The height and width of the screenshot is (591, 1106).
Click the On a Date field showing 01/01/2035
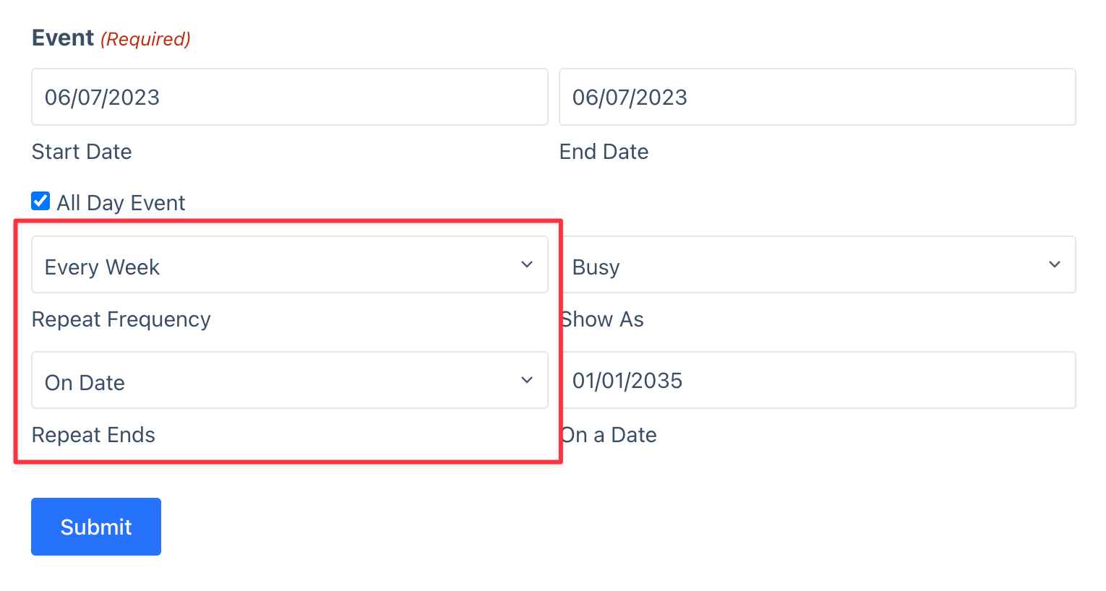(x=817, y=380)
